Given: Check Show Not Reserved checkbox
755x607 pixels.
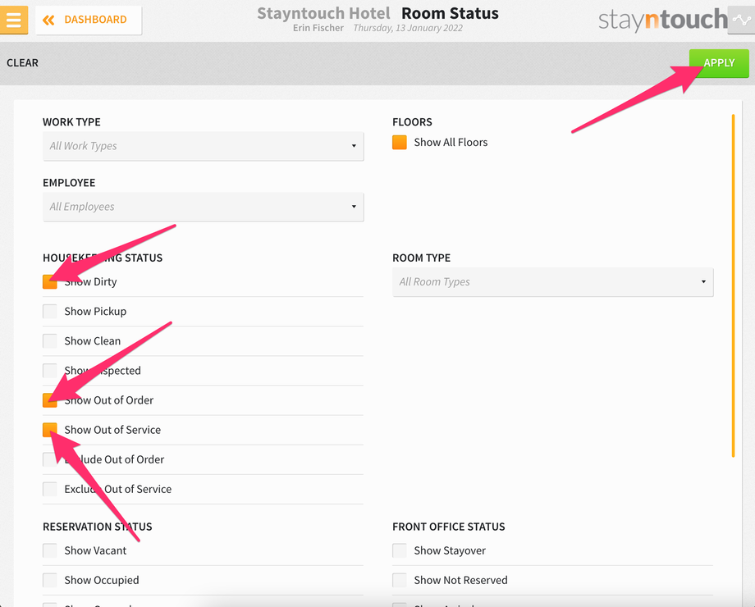Looking at the screenshot, I should point(400,580).
